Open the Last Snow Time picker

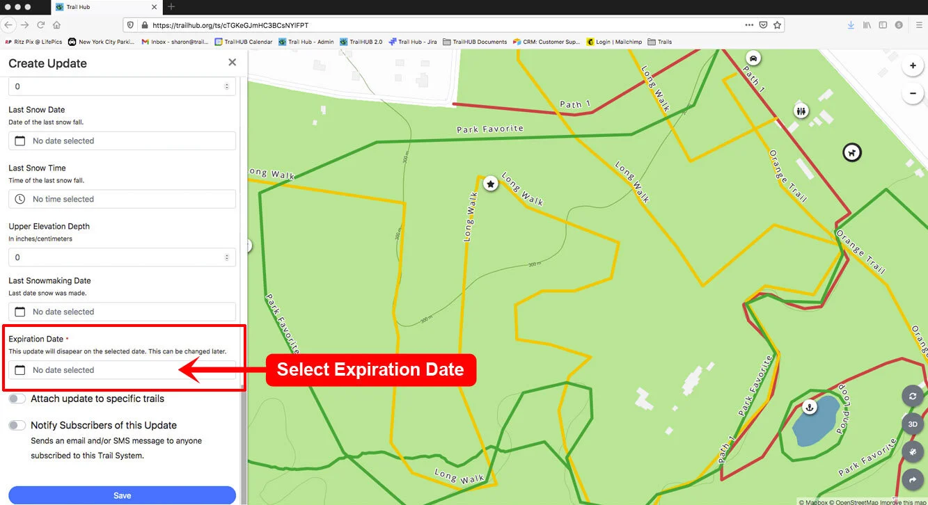tap(122, 199)
